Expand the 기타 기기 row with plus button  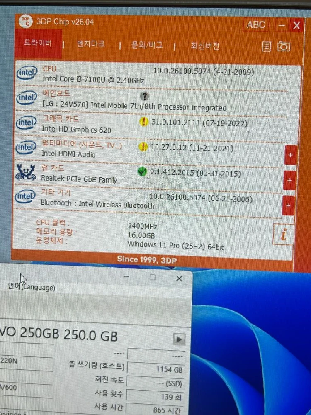pos(288,205)
